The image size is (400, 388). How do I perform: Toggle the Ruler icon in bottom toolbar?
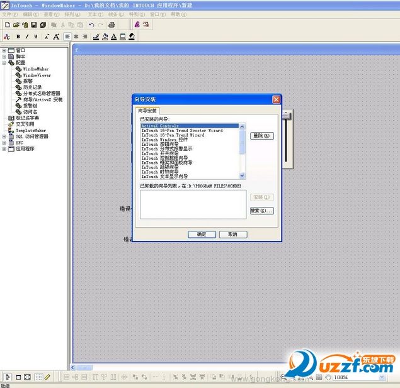(x=47, y=377)
